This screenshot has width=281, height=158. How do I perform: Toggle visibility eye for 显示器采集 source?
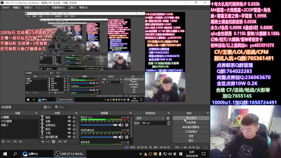click(x=69, y=137)
